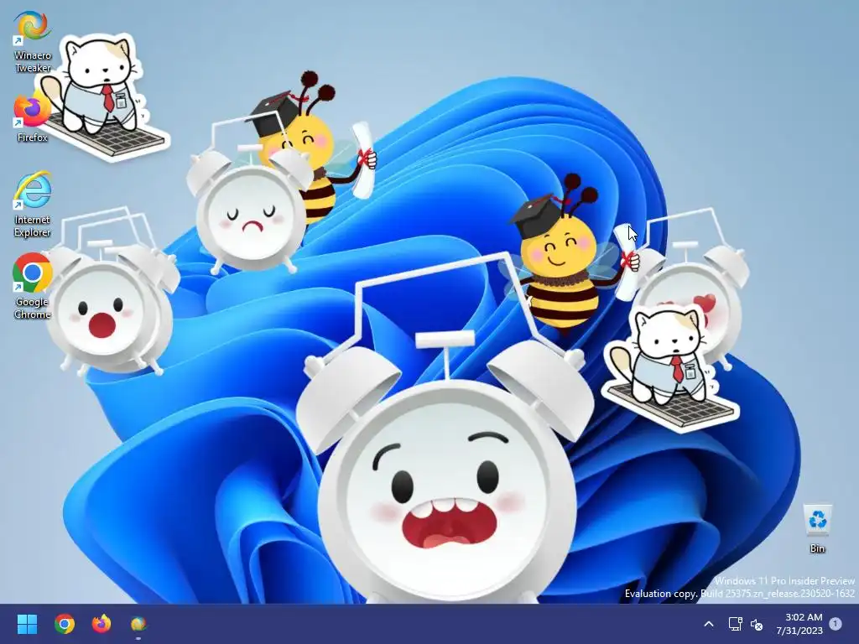The height and width of the screenshot is (644, 859).
Task: Launch Firefox from the taskbar
Action: 102,624
